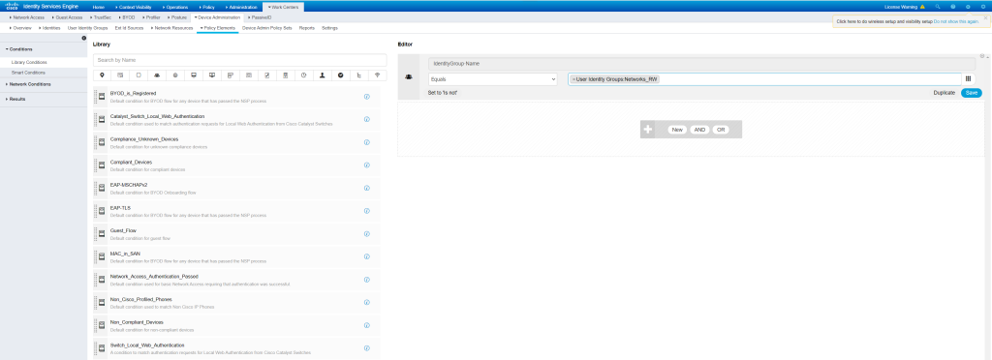Open Ext Id Sources tab
Screen dimensions: 992x360
click(x=130, y=28)
